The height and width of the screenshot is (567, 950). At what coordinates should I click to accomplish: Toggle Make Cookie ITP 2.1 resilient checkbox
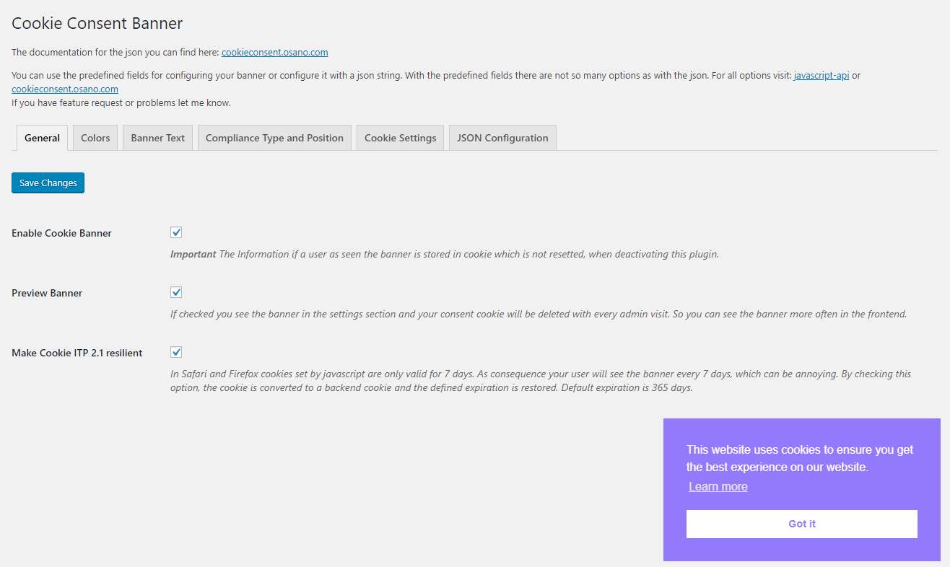click(176, 352)
